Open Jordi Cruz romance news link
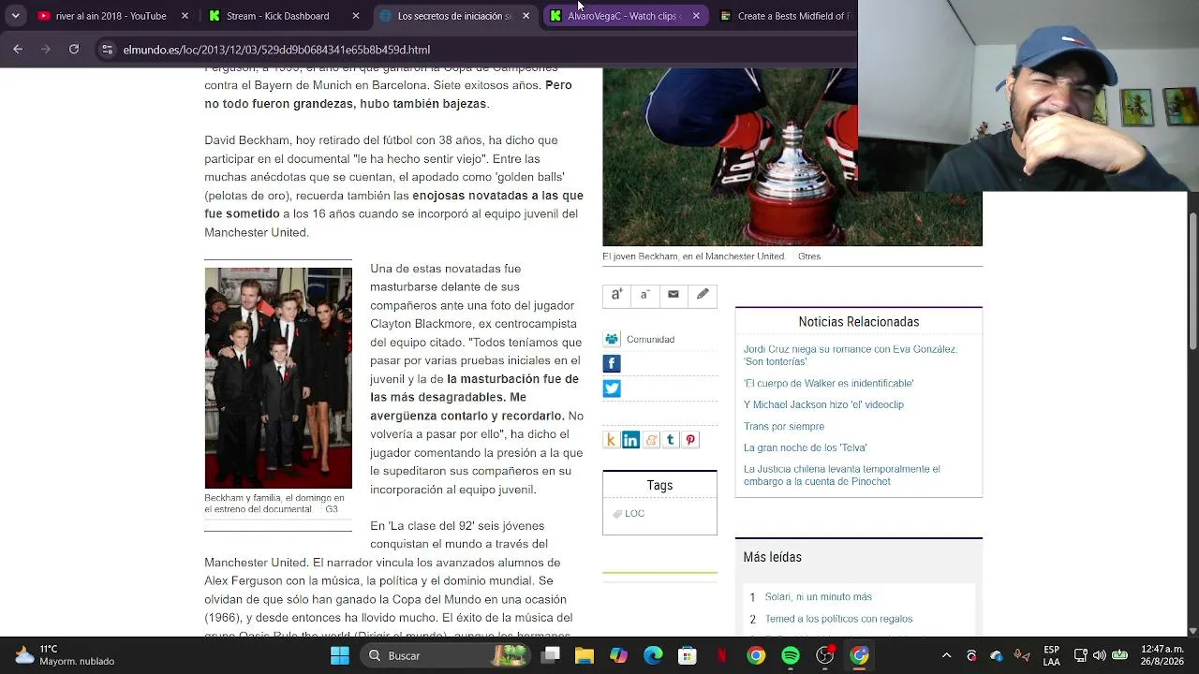The image size is (1199, 674). [851, 355]
